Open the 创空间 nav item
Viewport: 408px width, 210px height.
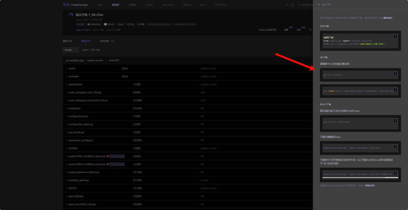pyautogui.click(x=149, y=5)
